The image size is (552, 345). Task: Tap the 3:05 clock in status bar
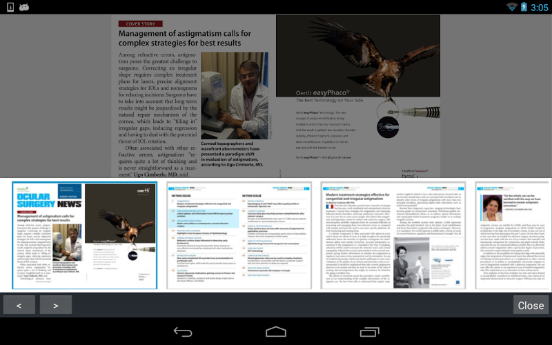[x=539, y=8]
